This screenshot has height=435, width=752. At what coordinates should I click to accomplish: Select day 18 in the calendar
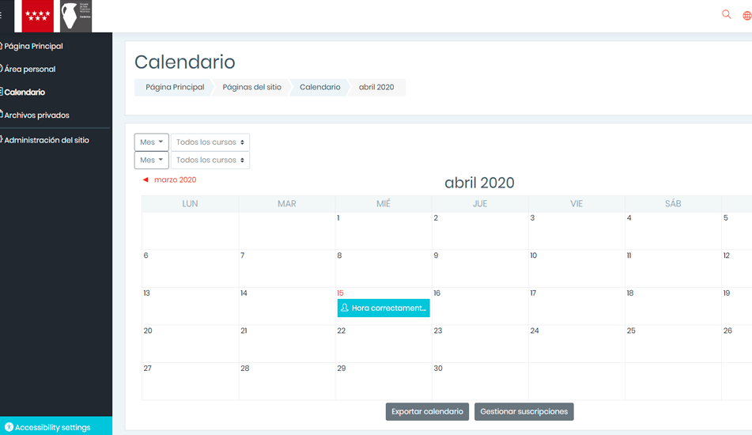click(630, 293)
